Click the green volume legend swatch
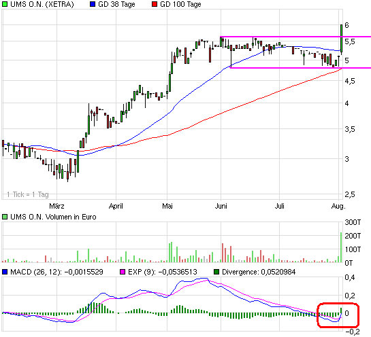This screenshot has height=337, width=371. [5, 217]
